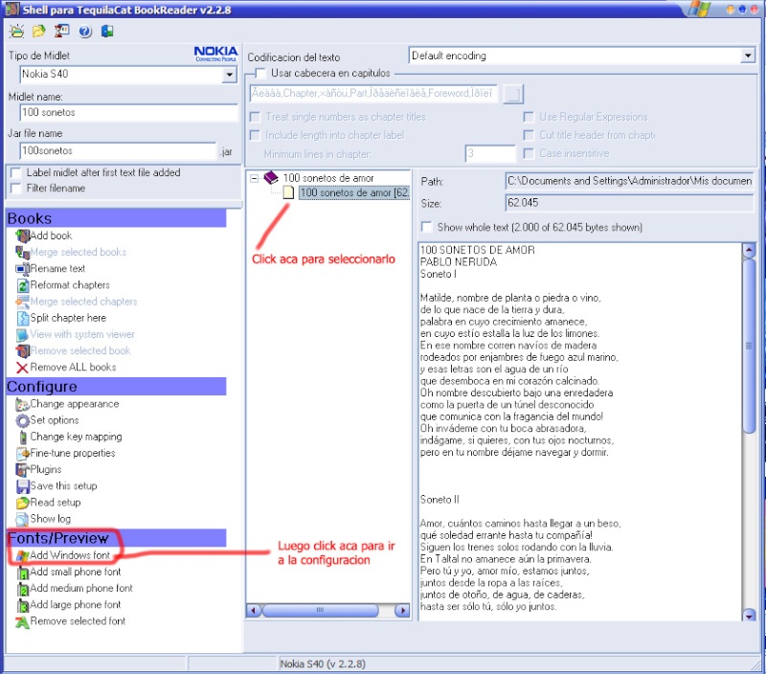The width and height of the screenshot is (766, 674).
Task: Click the Midlet name input field
Action: tap(129, 113)
